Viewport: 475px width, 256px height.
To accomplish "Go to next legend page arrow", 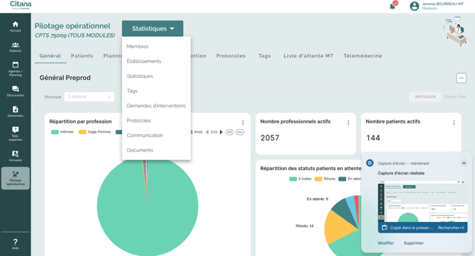I will 221,132.
